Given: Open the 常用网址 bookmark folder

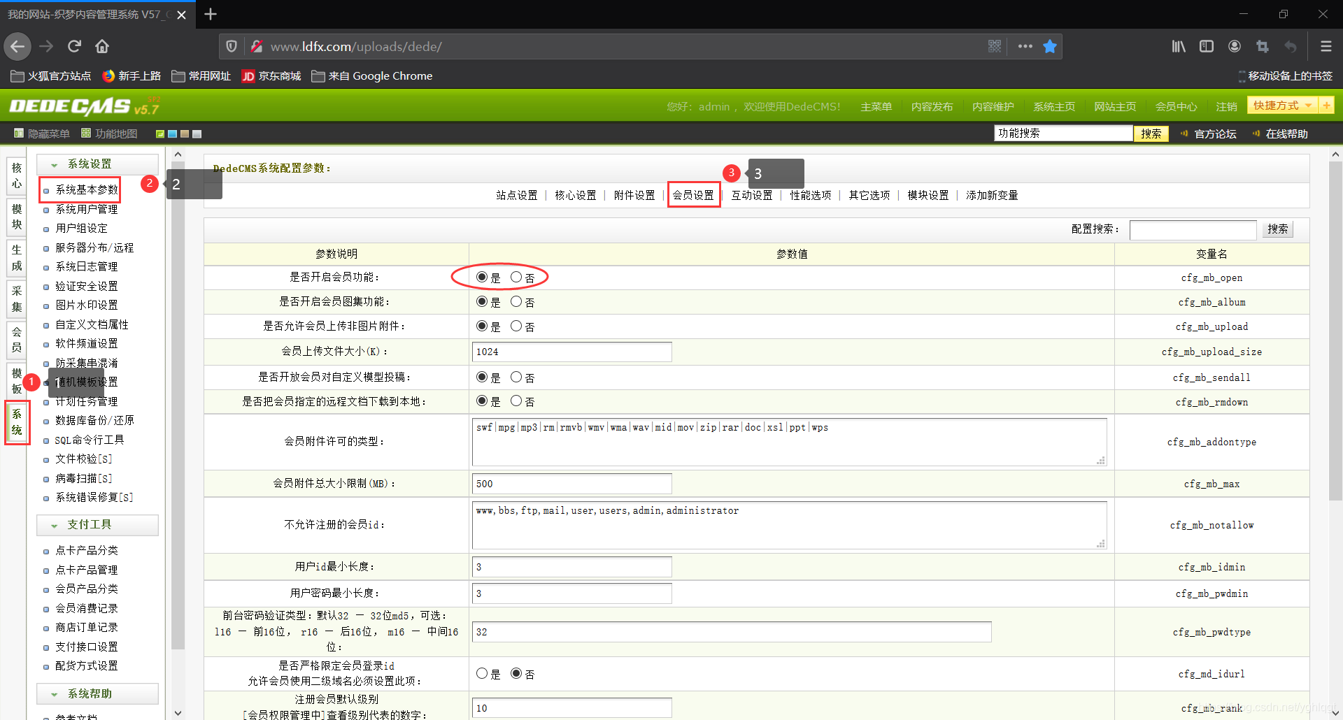Looking at the screenshot, I should pyautogui.click(x=201, y=76).
